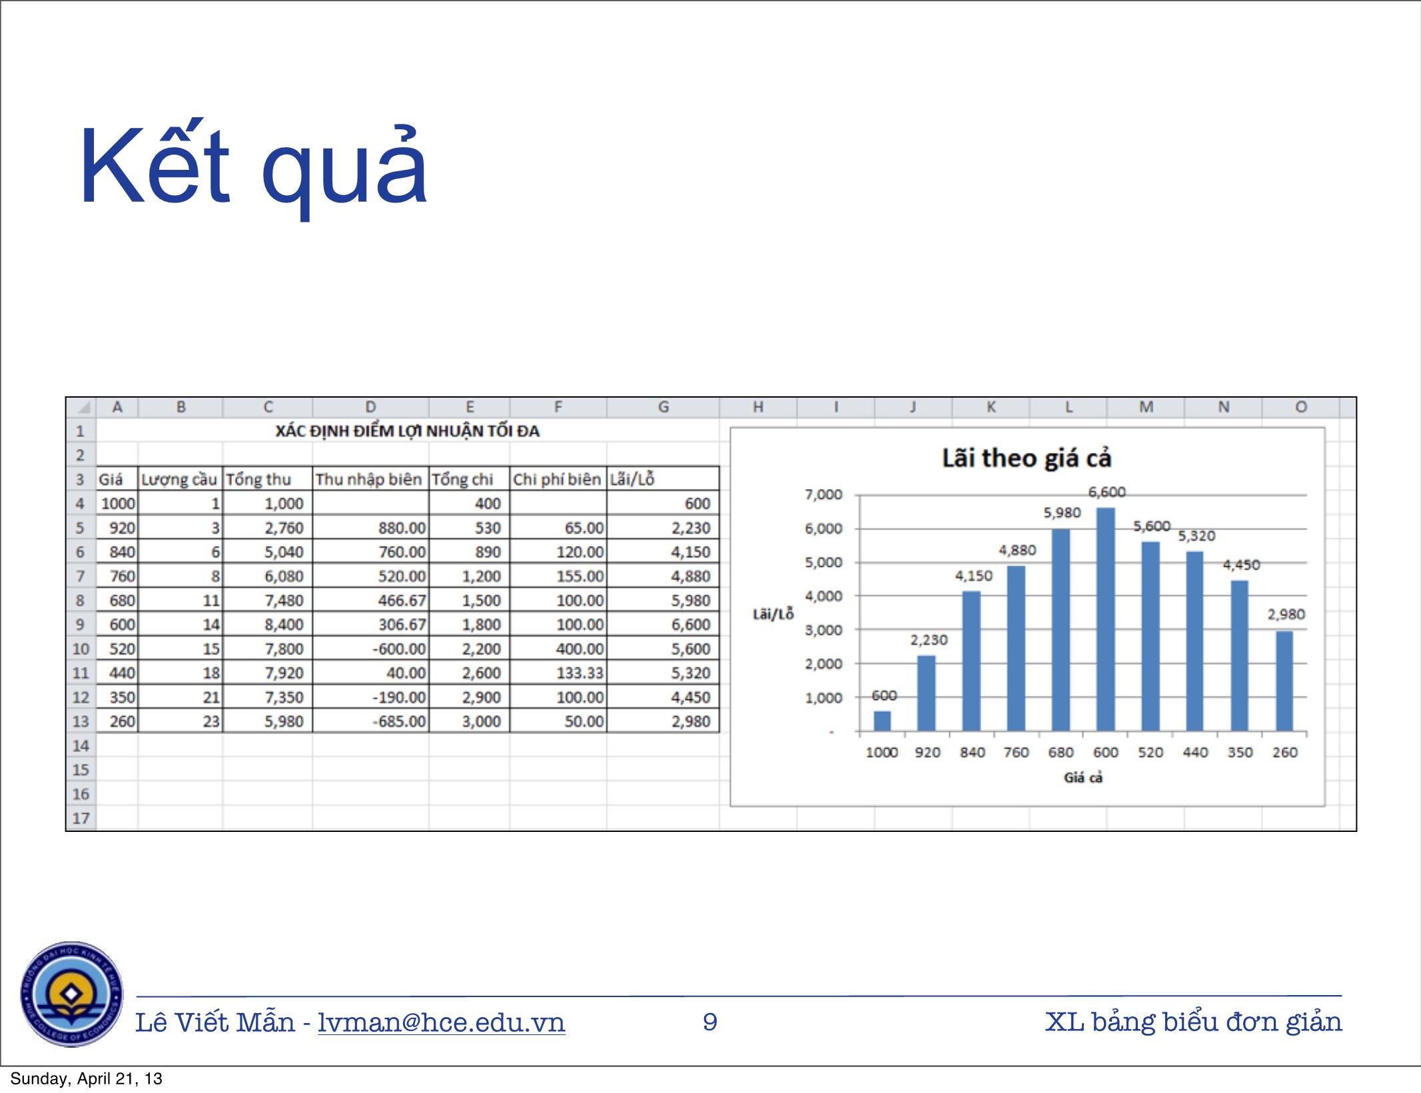Click the chart bar labeled 5,320
1421x1093 pixels.
pyautogui.click(x=1195, y=641)
